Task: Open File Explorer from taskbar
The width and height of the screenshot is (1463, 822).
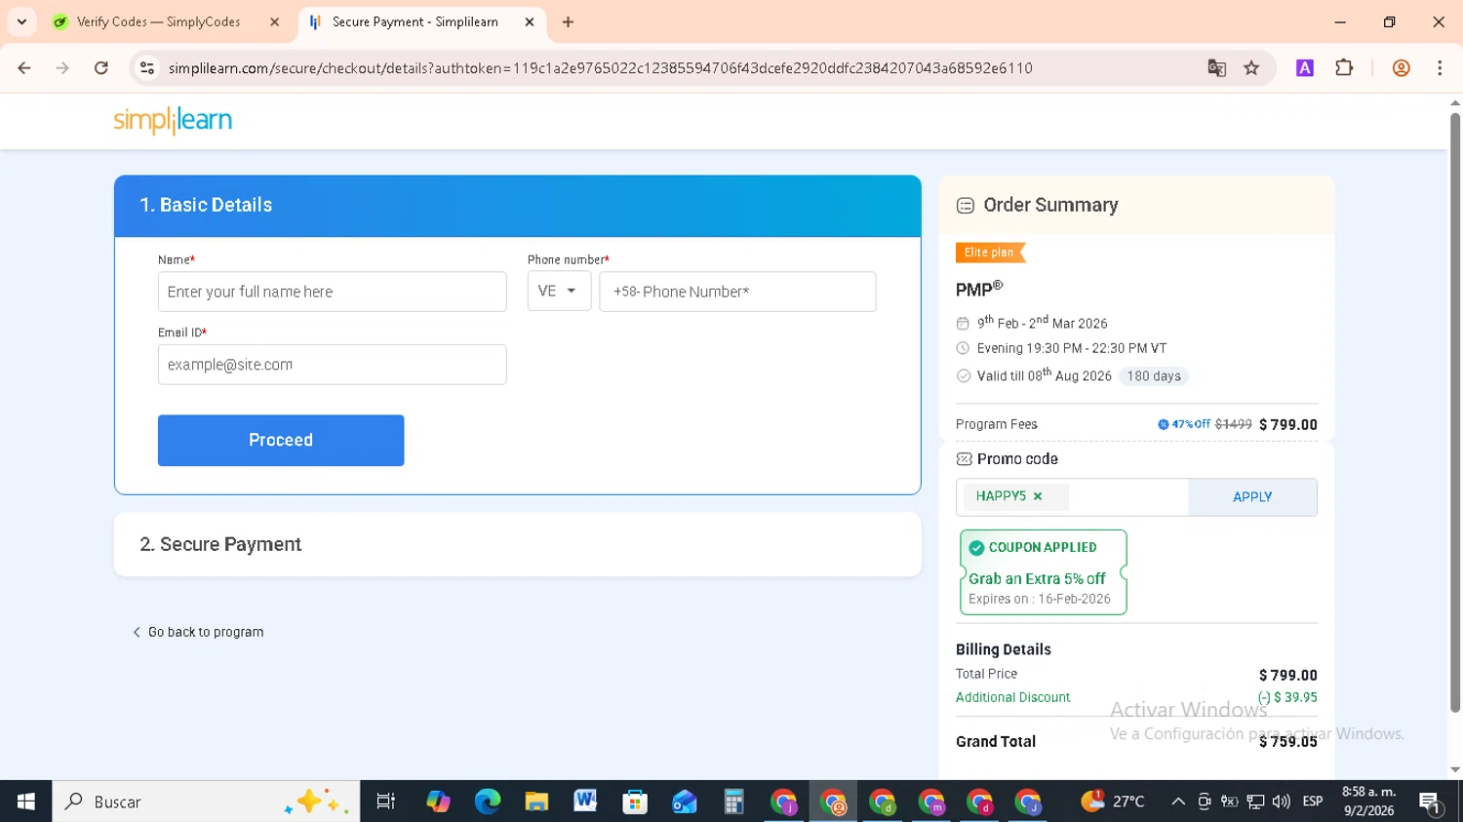Action: [536, 802]
